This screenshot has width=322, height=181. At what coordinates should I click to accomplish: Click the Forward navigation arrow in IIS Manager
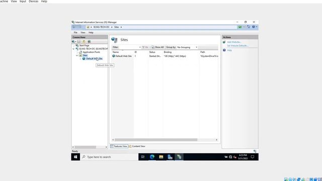80,27
